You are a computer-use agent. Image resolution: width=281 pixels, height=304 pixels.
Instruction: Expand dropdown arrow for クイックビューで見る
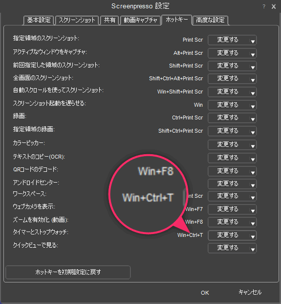click(x=253, y=250)
